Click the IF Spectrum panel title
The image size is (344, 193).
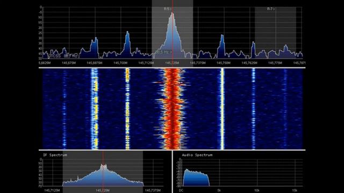55,155
